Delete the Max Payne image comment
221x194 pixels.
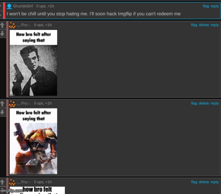204,25
